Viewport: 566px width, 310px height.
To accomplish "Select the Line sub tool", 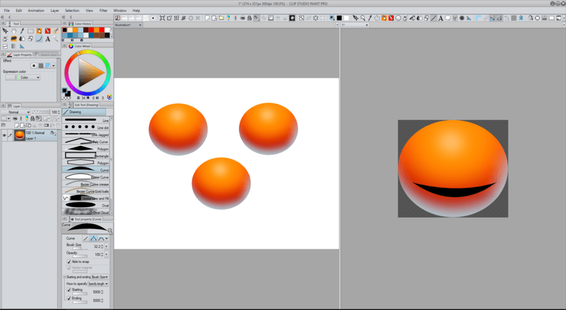I will 86,120.
